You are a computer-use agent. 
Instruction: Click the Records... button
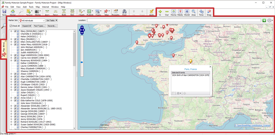52,26
